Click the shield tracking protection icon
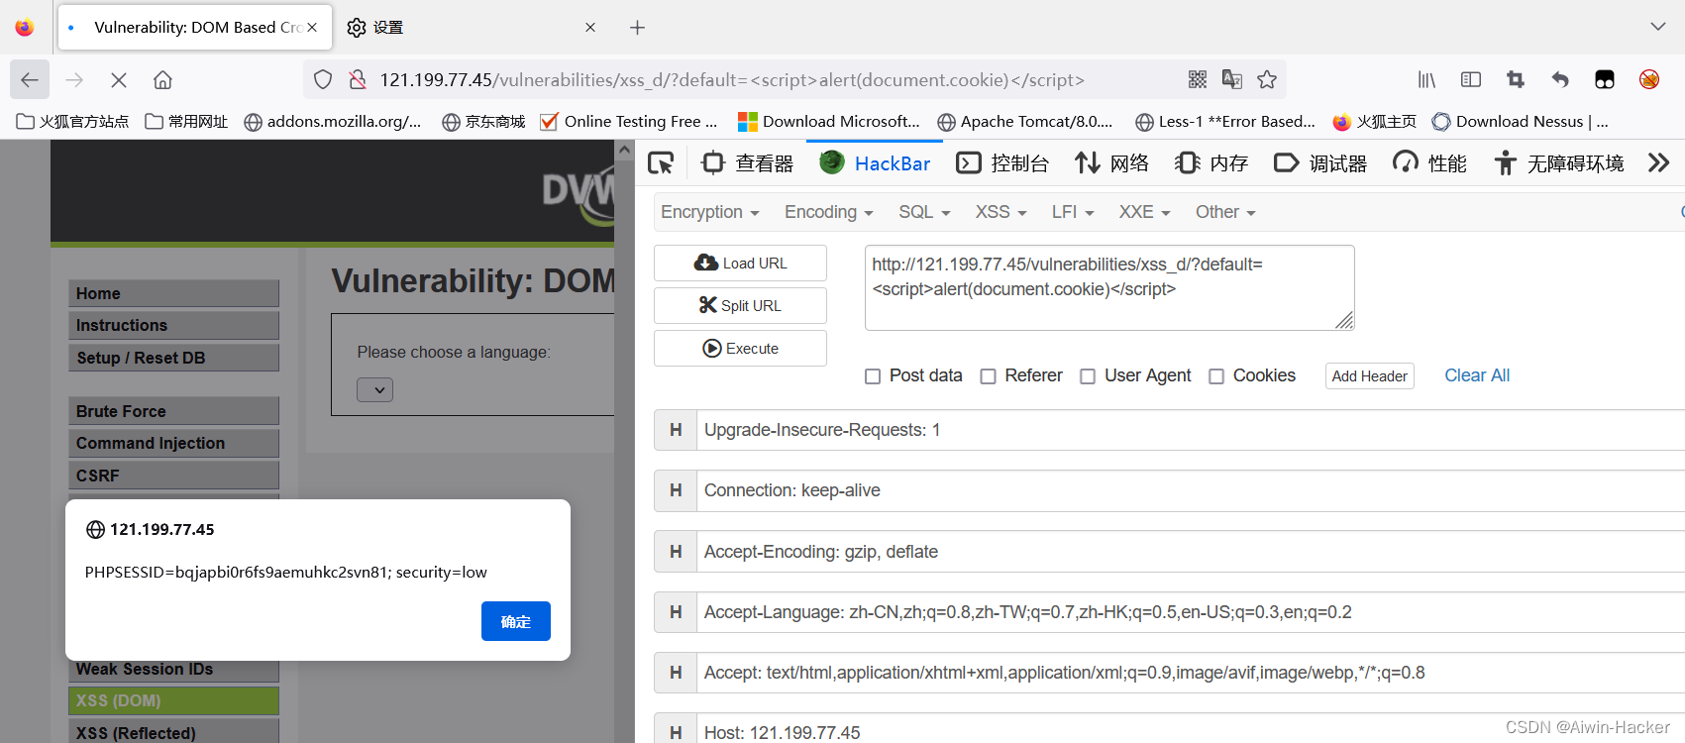Viewport: 1685px width, 743px height. tap(323, 80)
